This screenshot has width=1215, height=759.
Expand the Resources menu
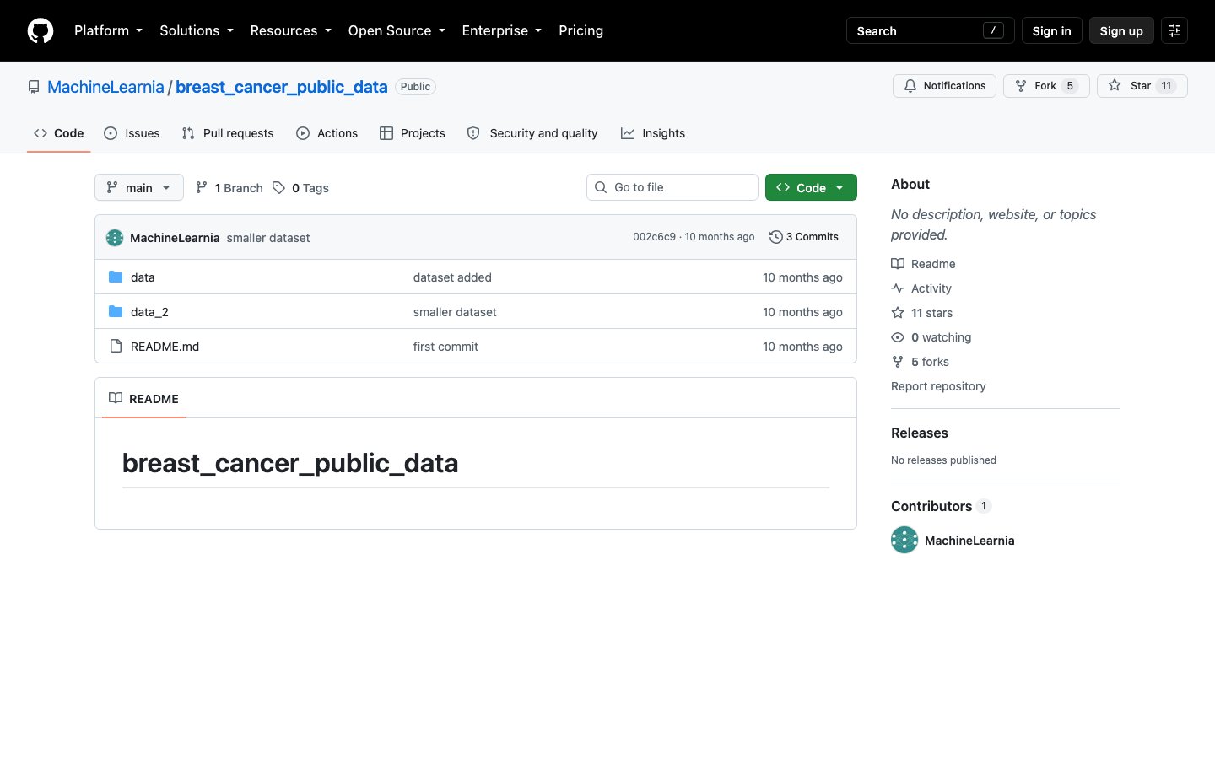click(290, 30)
